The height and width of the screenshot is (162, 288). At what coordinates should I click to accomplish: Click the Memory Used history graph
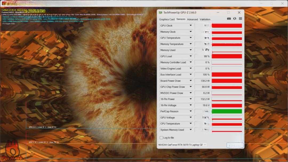tap(227, 50)
